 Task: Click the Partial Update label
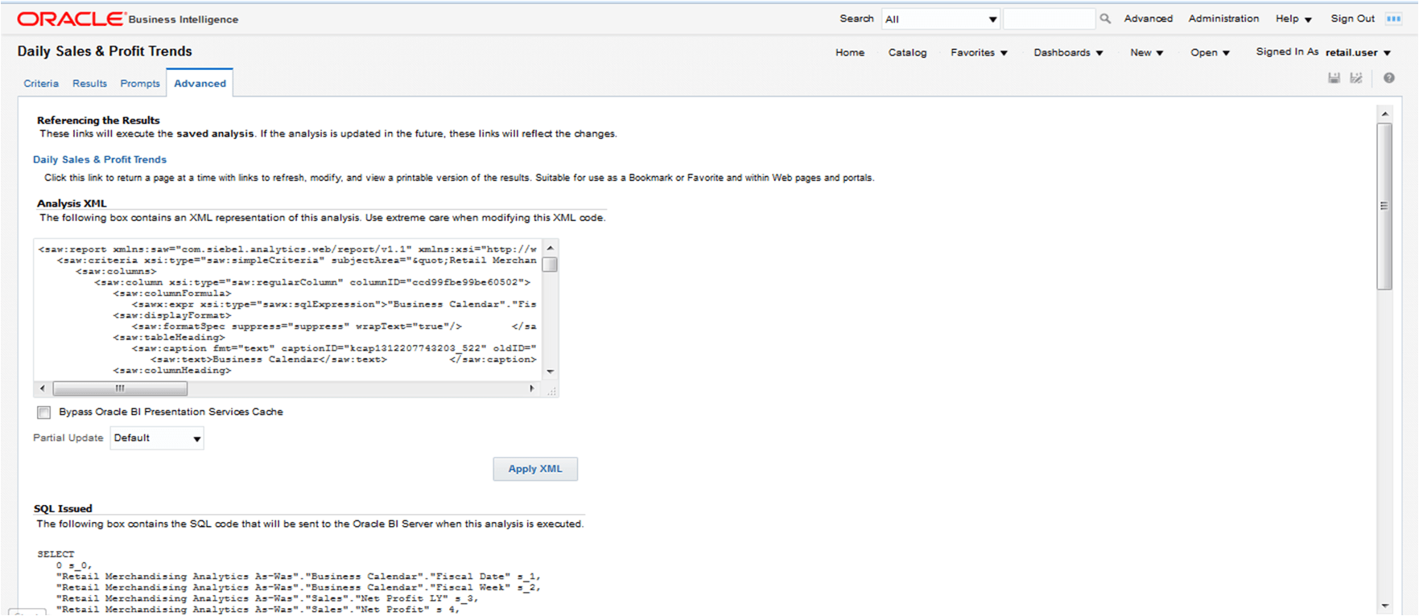point(68,438)
